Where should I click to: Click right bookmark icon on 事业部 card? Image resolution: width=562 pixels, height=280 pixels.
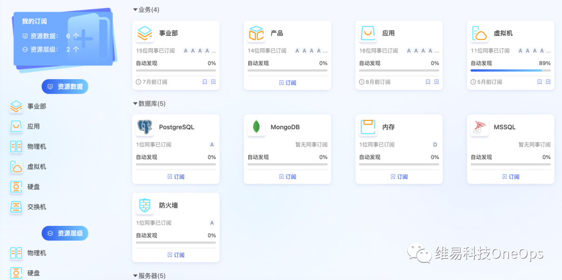(x=213, y=82)
